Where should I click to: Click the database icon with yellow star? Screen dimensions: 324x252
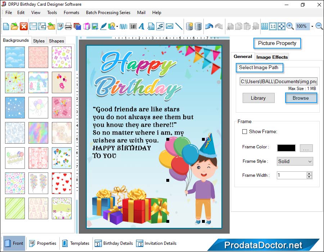click(189, 26)
